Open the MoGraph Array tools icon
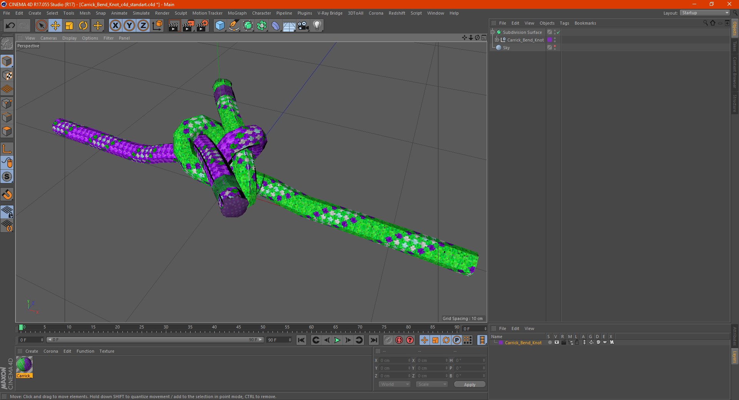The width and height of the screenshot is (739, 400). point(262,26)
